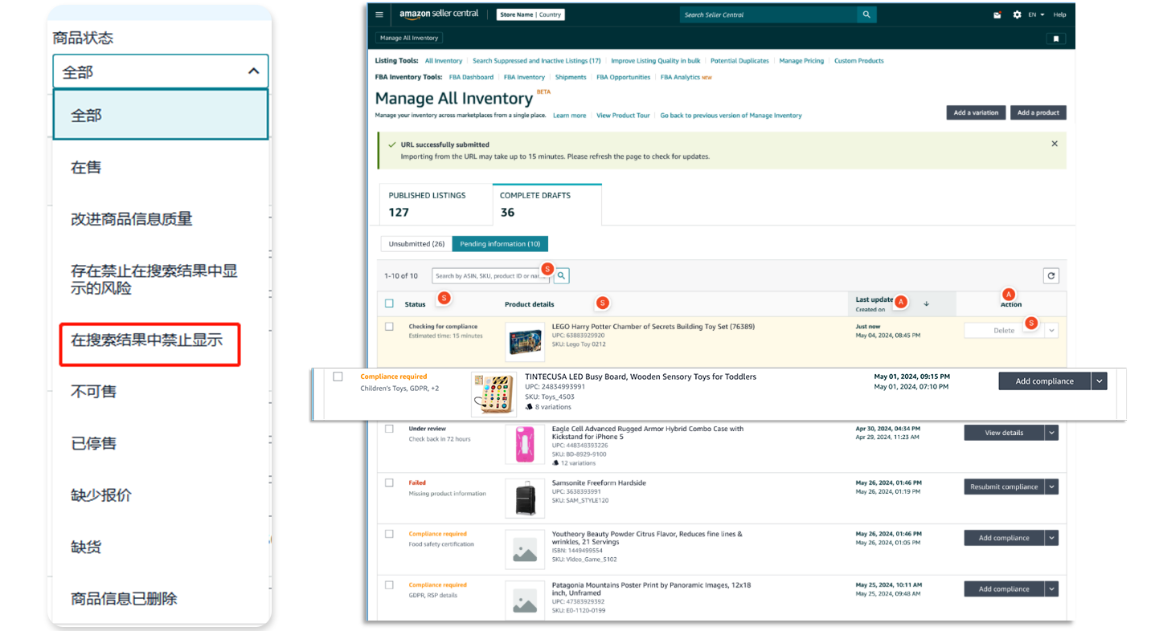Check the Eagle Cell case row checkbox
This screenshot has height=631, width=1155.
389,429
